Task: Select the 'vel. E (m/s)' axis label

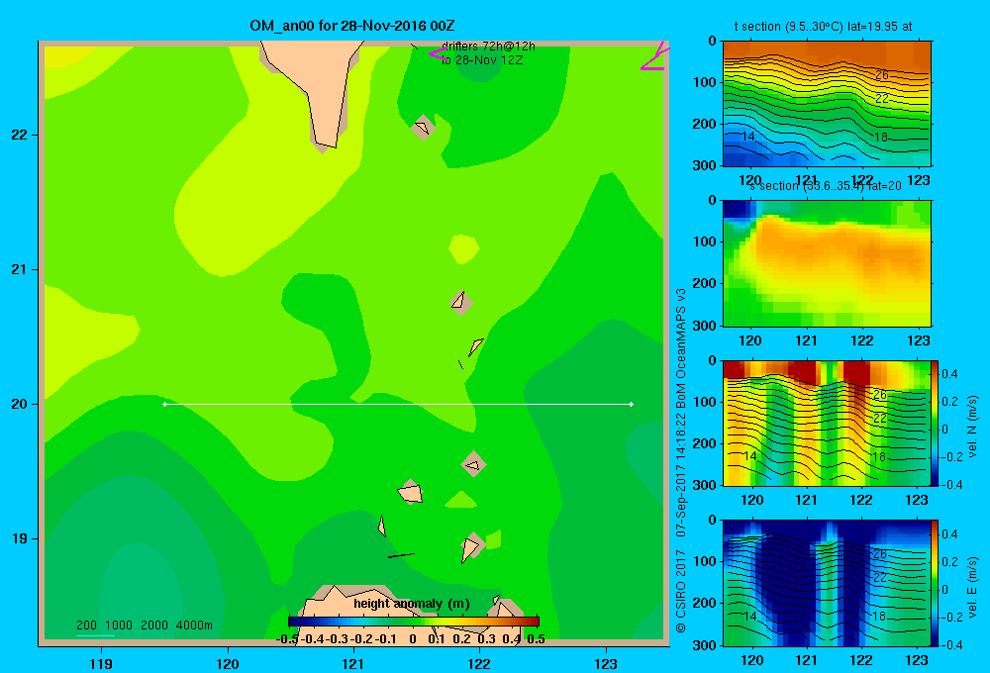Action: tap(972, 587)
